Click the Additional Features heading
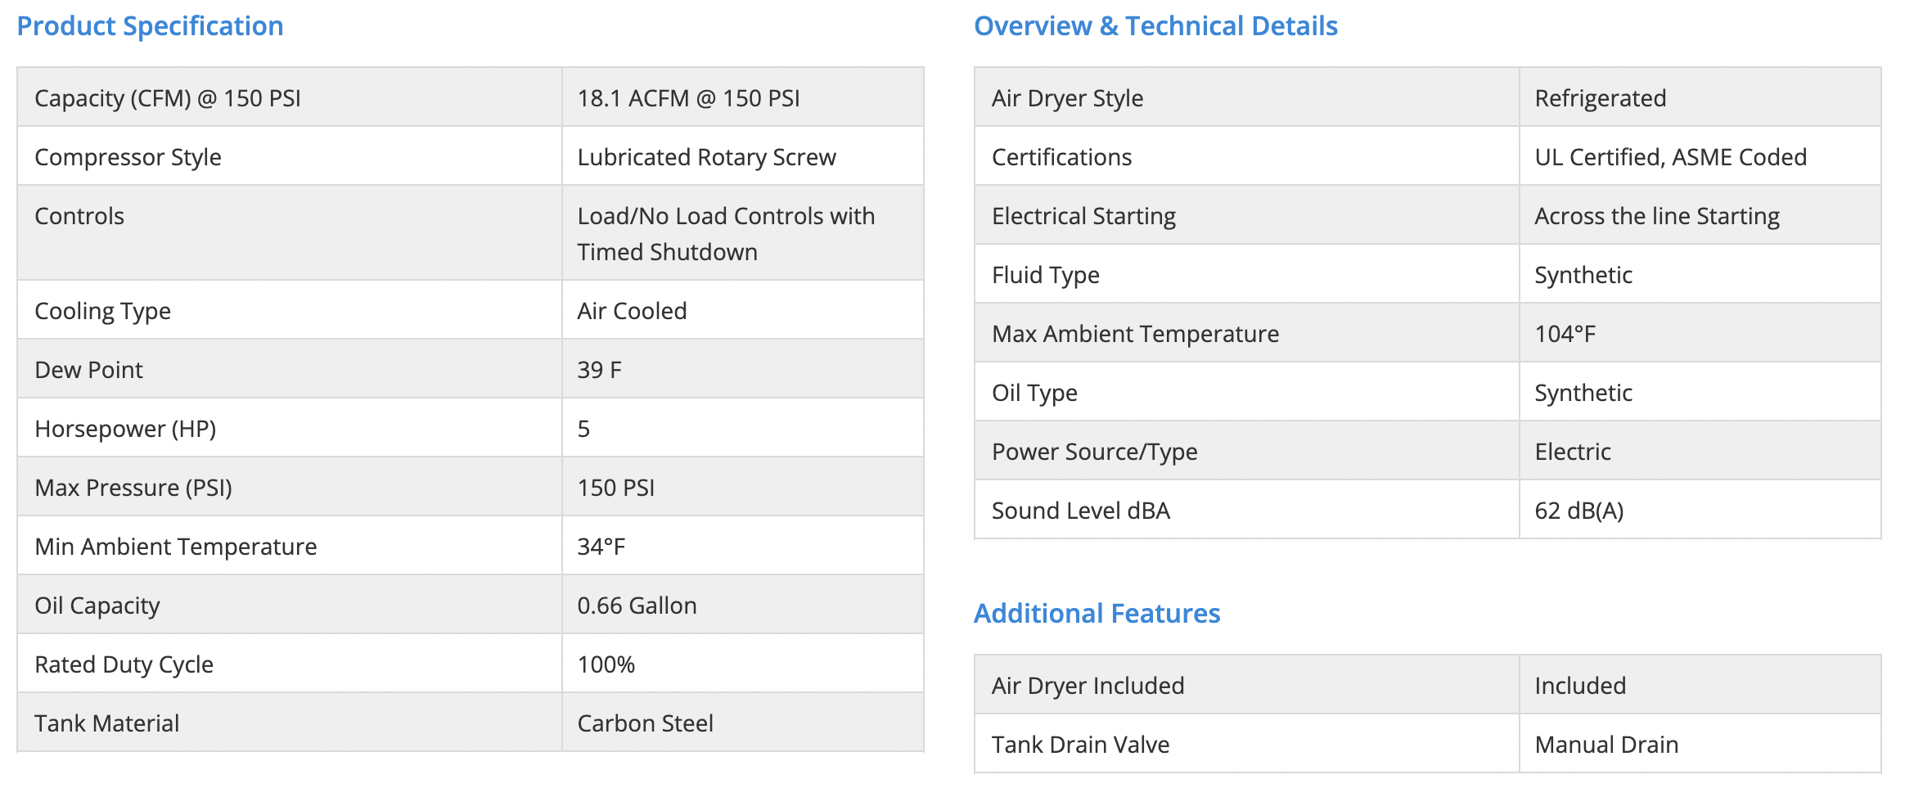 coord(1097,614)
